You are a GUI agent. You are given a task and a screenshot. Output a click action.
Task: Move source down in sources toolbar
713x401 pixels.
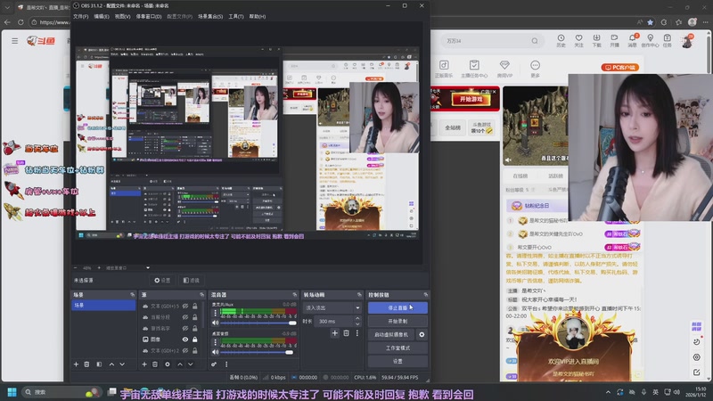pyautogui.click(x=191, y=364)
